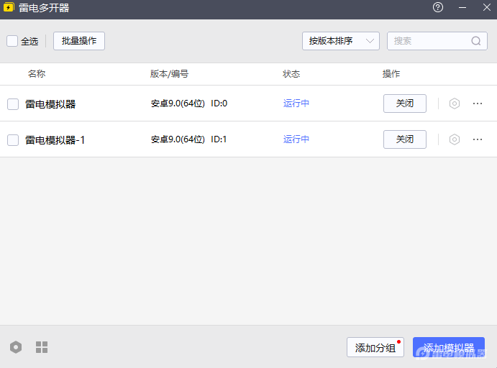Switch to grid view icon at bottom
This screenshot has height=368, width=497.
coord(42,347)
